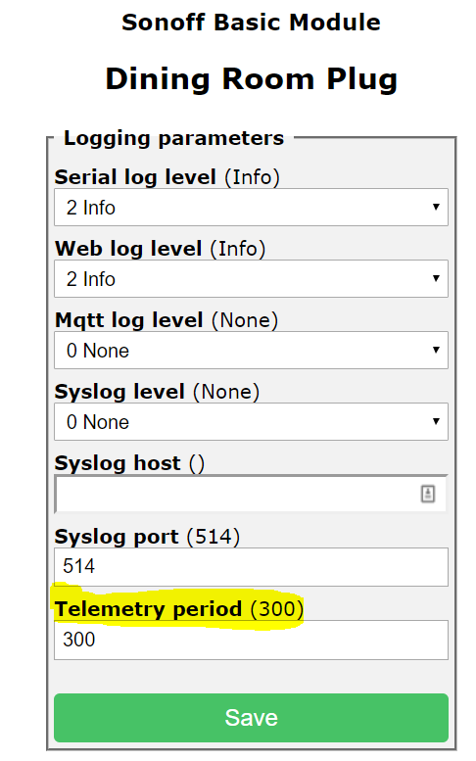Screen dimensions: 476x761
Task: Click the Syslog port input field
Action: [251, 567]
